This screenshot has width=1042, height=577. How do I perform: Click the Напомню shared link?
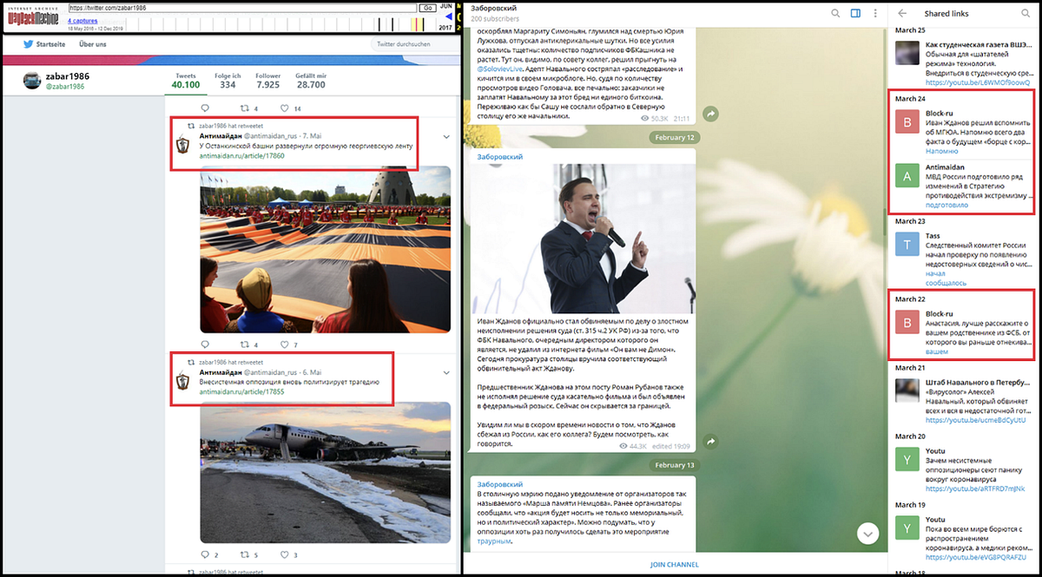942,150
